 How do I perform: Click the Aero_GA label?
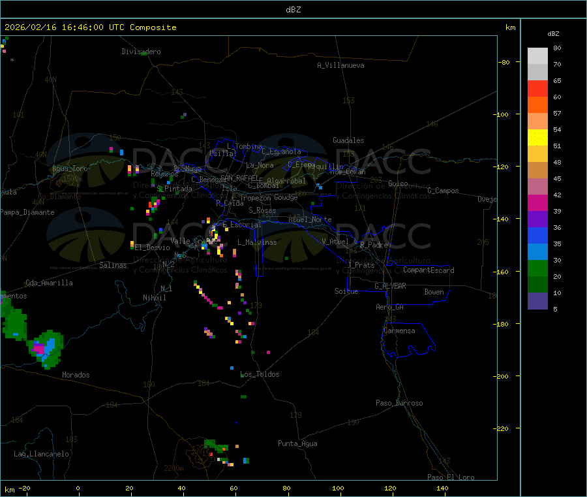click(390, 307)
